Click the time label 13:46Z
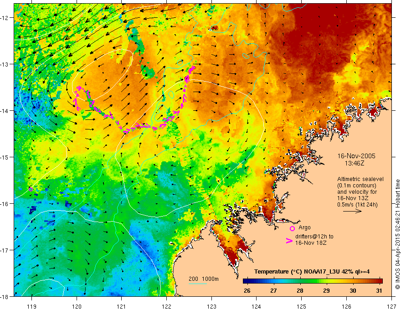This screenshot has width=401, height=310. [355, 163]
